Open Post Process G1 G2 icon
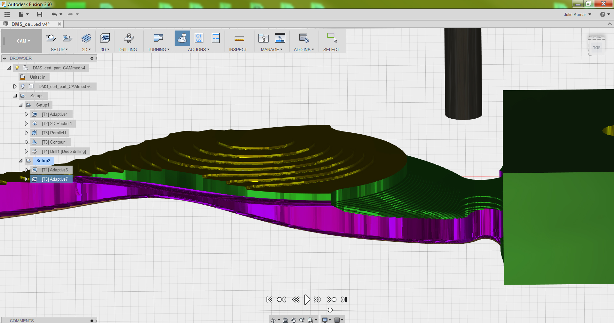614x323 pixels. coord(199,38)
